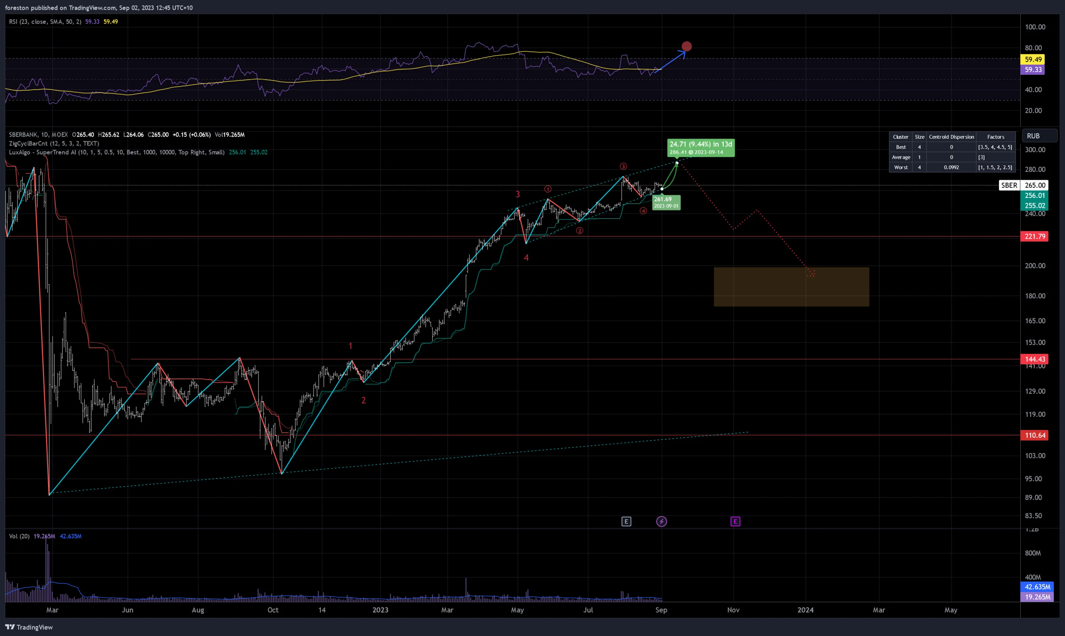This screenshot has height=636, width=1065.
Task: Click the TradingView logo
Action: pos(29,627)
